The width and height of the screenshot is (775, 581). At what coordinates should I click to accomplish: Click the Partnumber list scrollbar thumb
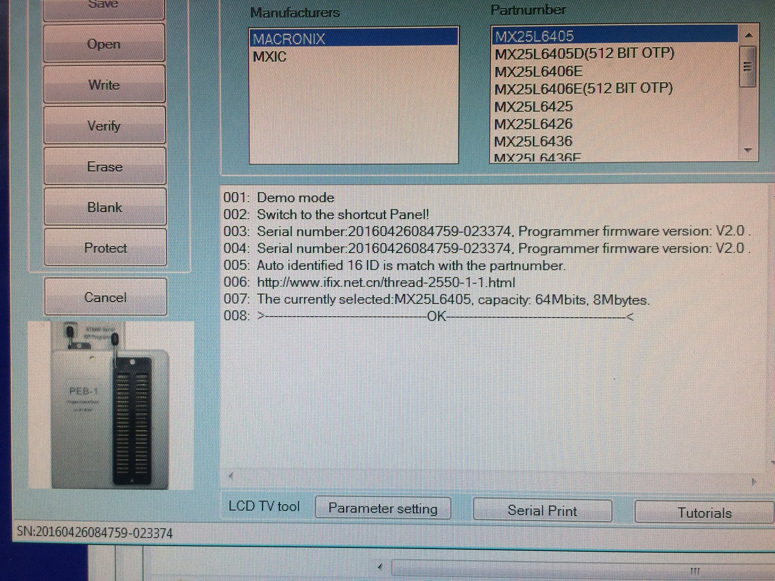748,66
